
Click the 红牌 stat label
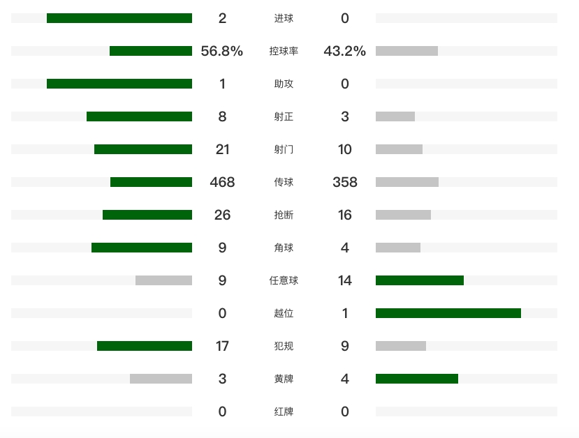[284, 411]
